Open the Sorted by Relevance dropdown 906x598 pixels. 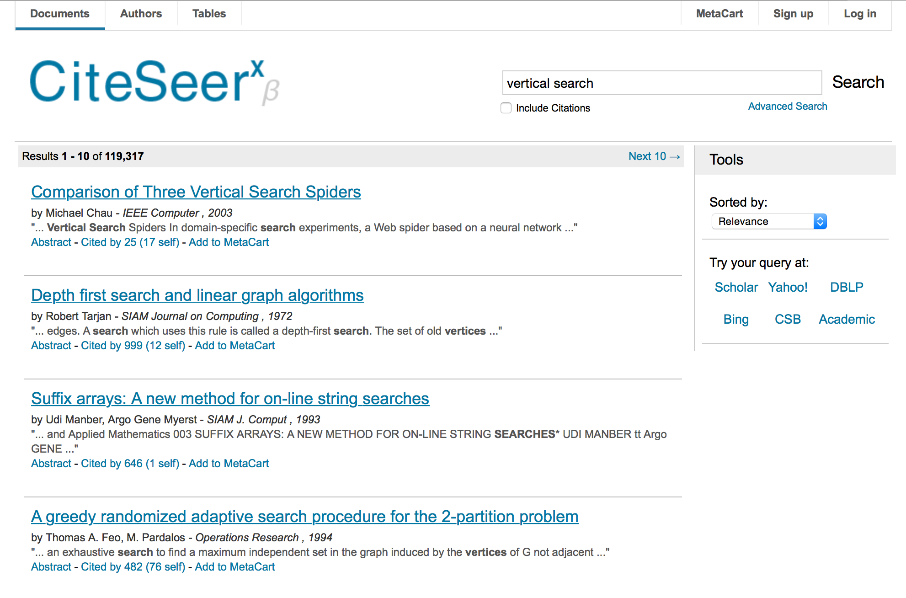coord(769,221)
